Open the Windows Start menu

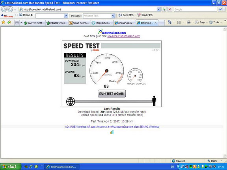(10, 167)
